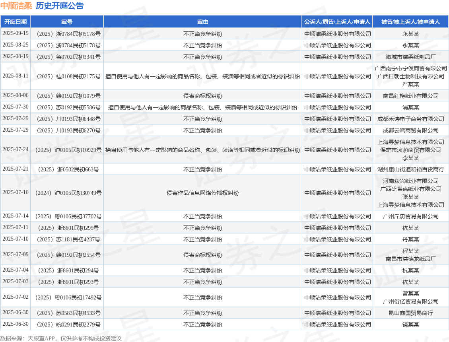Select case number (2025)赣0192民初2554号
The image size is (449, 342).
[x=67, y=255]
